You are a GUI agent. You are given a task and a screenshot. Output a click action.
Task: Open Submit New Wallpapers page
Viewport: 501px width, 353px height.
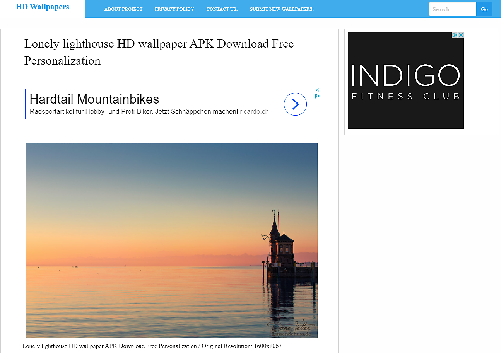tap(282, 9)
